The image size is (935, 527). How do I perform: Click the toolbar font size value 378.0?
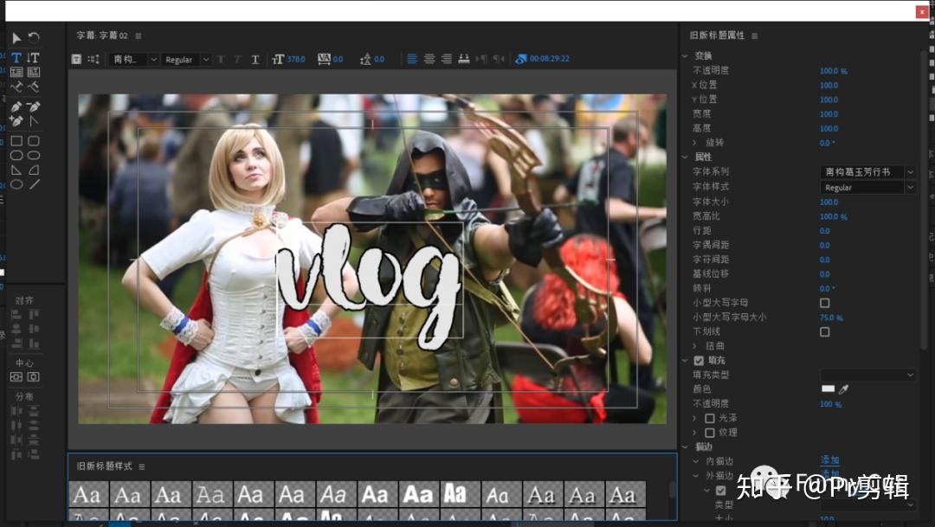pyautogui.click(x=296, y=59)
